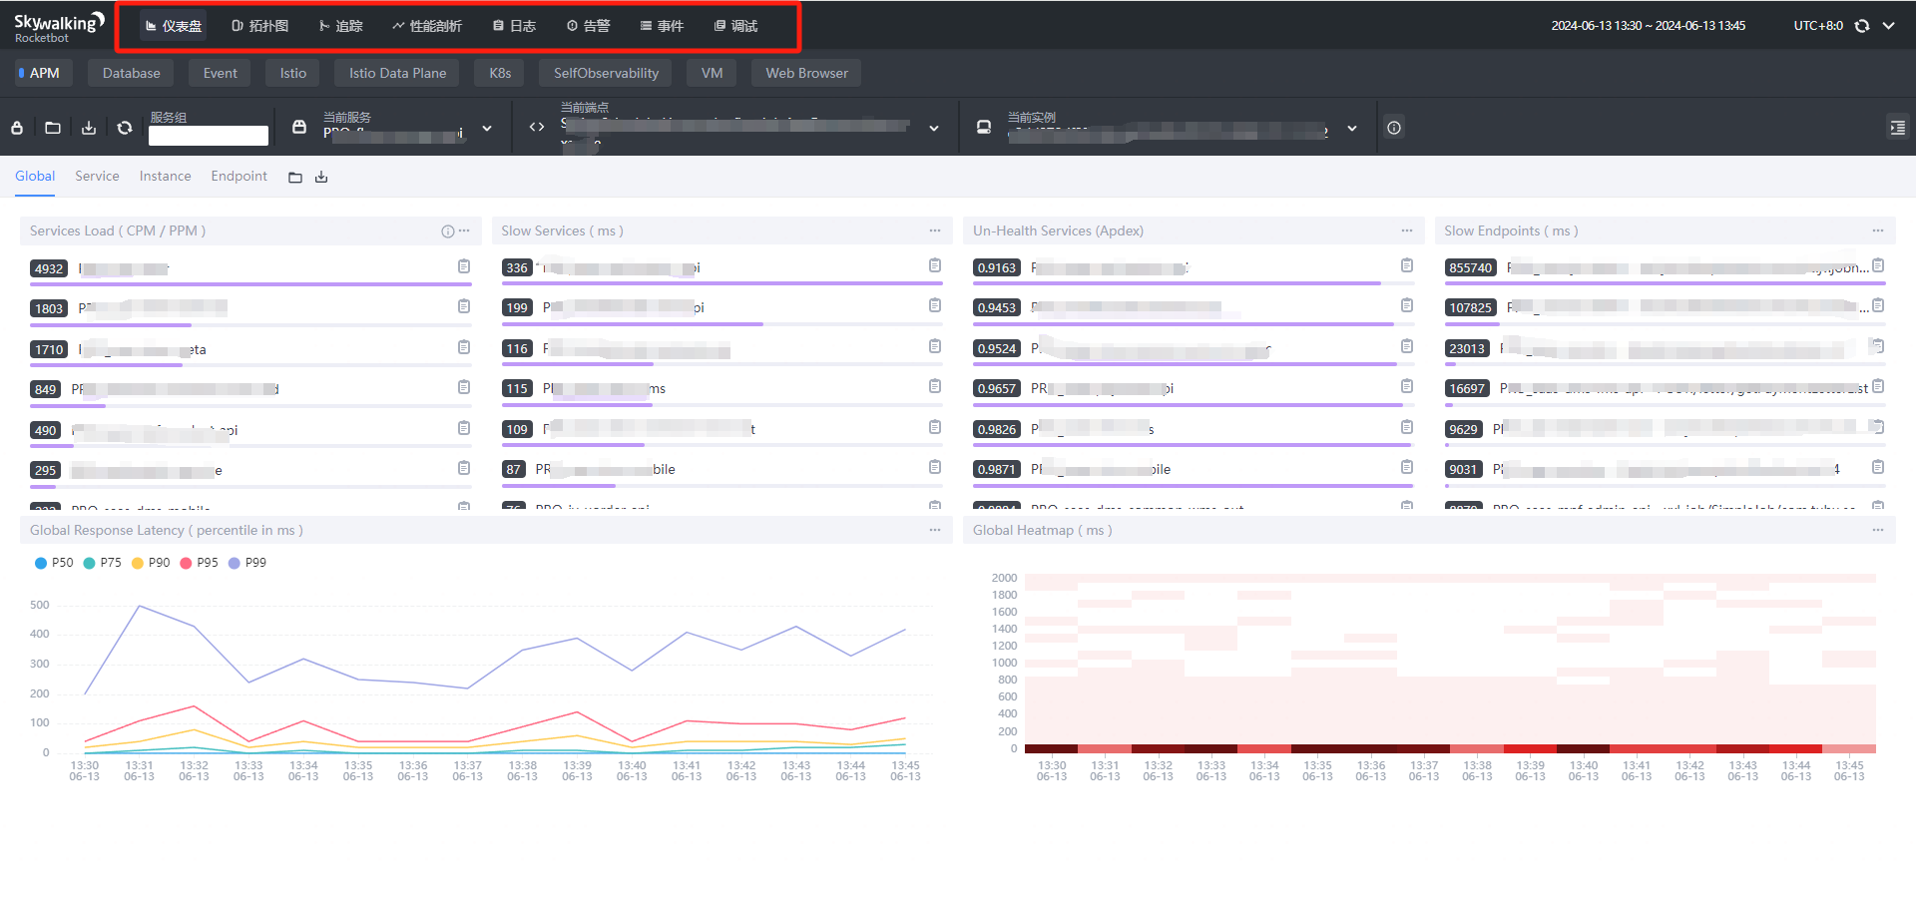The height and width of the screenshot is (917, 1916).
Task: Click the info circle icon
Action: pyautogui.click(x=1394, y=128)
